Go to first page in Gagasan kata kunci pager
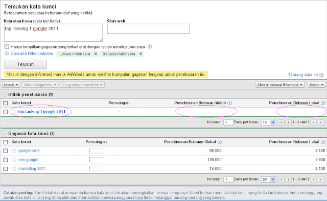 coord(281,180)
